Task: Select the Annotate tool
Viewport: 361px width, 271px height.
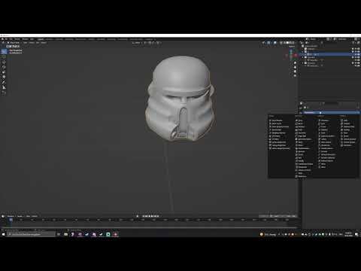Action: [x=4, y=82]
